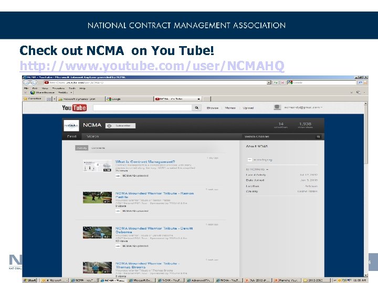Click the Stop loading red X icon
The width and height of the screenshot is (378, 283).
282,83
